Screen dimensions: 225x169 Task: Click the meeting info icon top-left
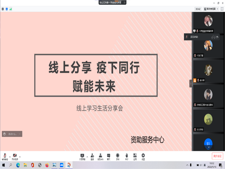tap(3, 9)
